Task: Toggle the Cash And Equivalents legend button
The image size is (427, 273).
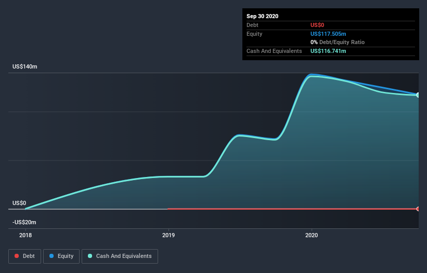Action: 120,256
